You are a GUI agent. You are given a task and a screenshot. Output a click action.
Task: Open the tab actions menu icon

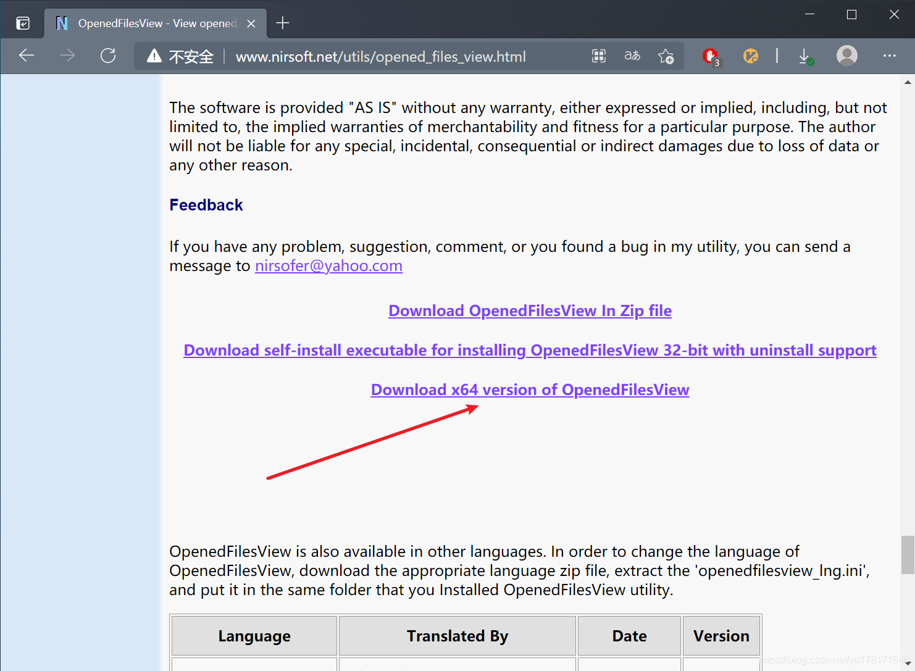click(23, 23)
